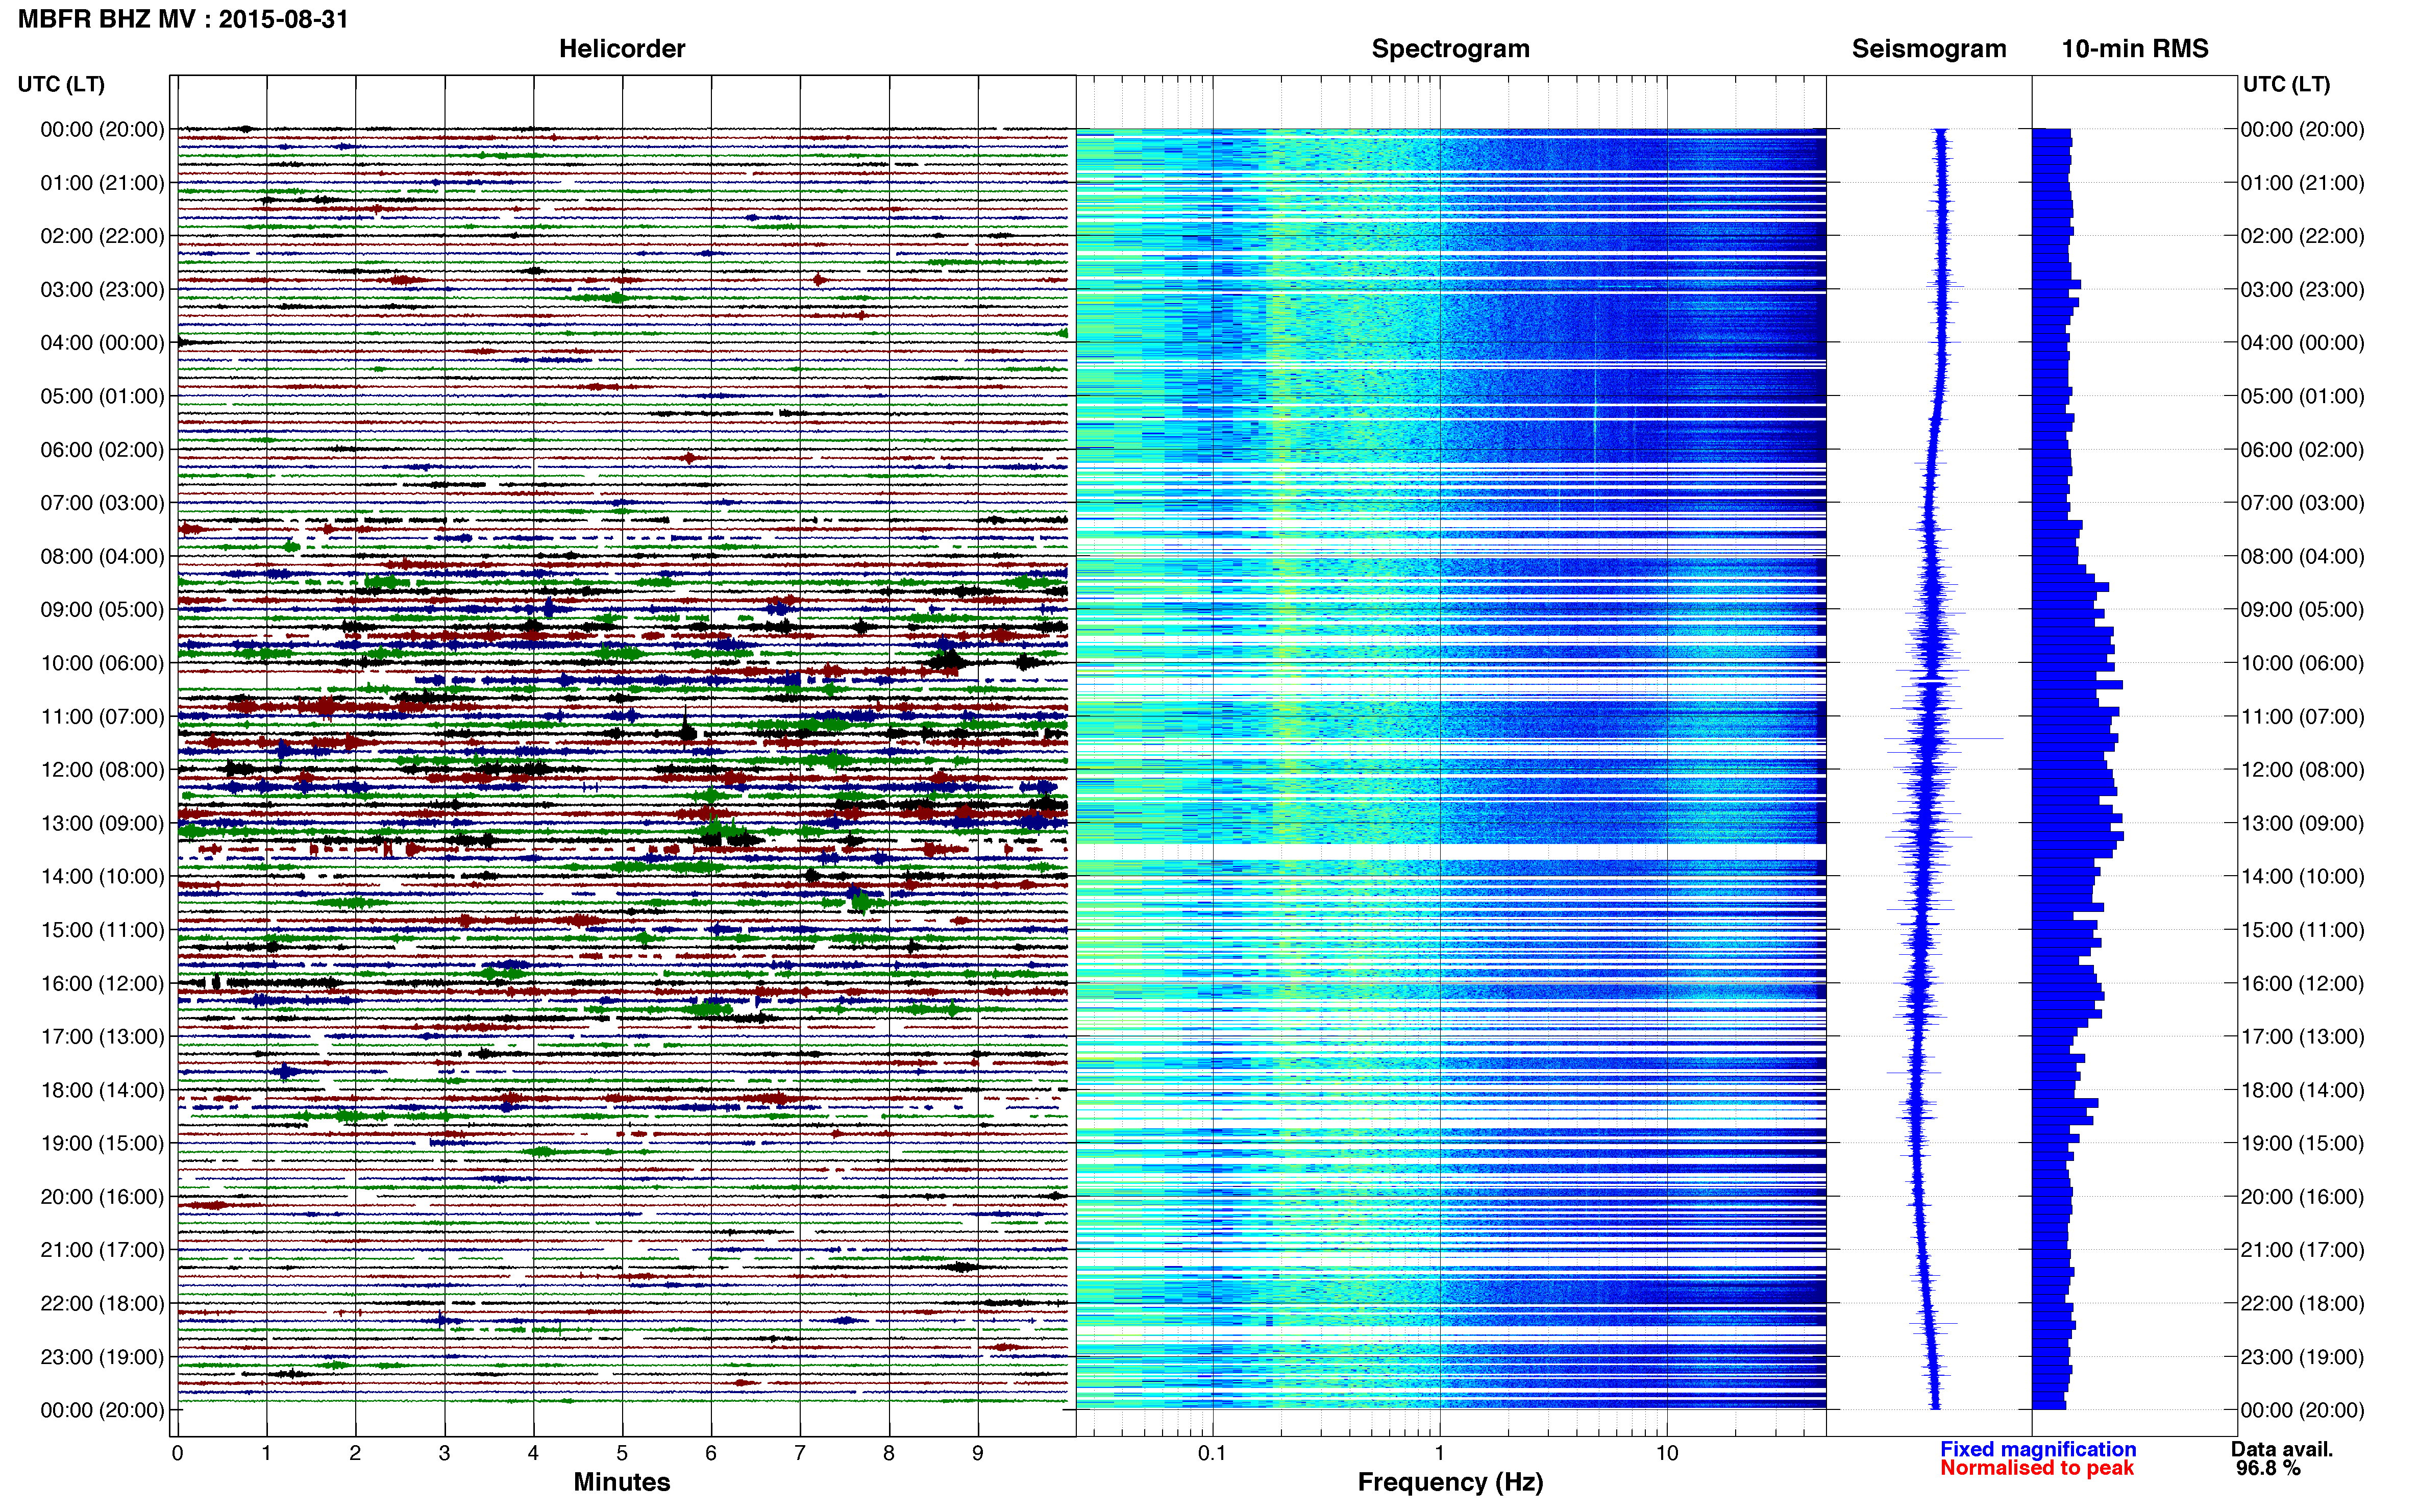Click the red 'Normalised to peak' legend text
Screen dimensions: 2419x1512
(2037, 1468)
